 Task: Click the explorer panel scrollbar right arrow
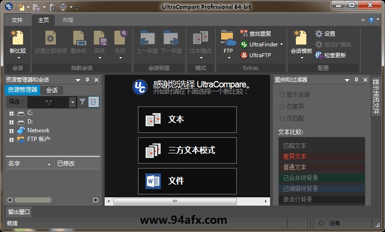click(x=96, y=200)
